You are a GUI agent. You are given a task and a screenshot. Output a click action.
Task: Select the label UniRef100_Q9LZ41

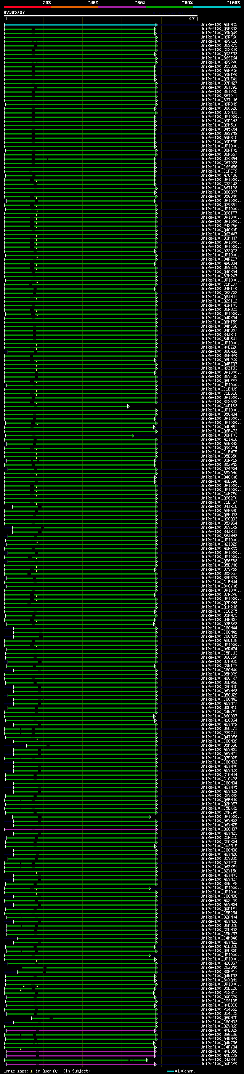(x=219, y=79)
